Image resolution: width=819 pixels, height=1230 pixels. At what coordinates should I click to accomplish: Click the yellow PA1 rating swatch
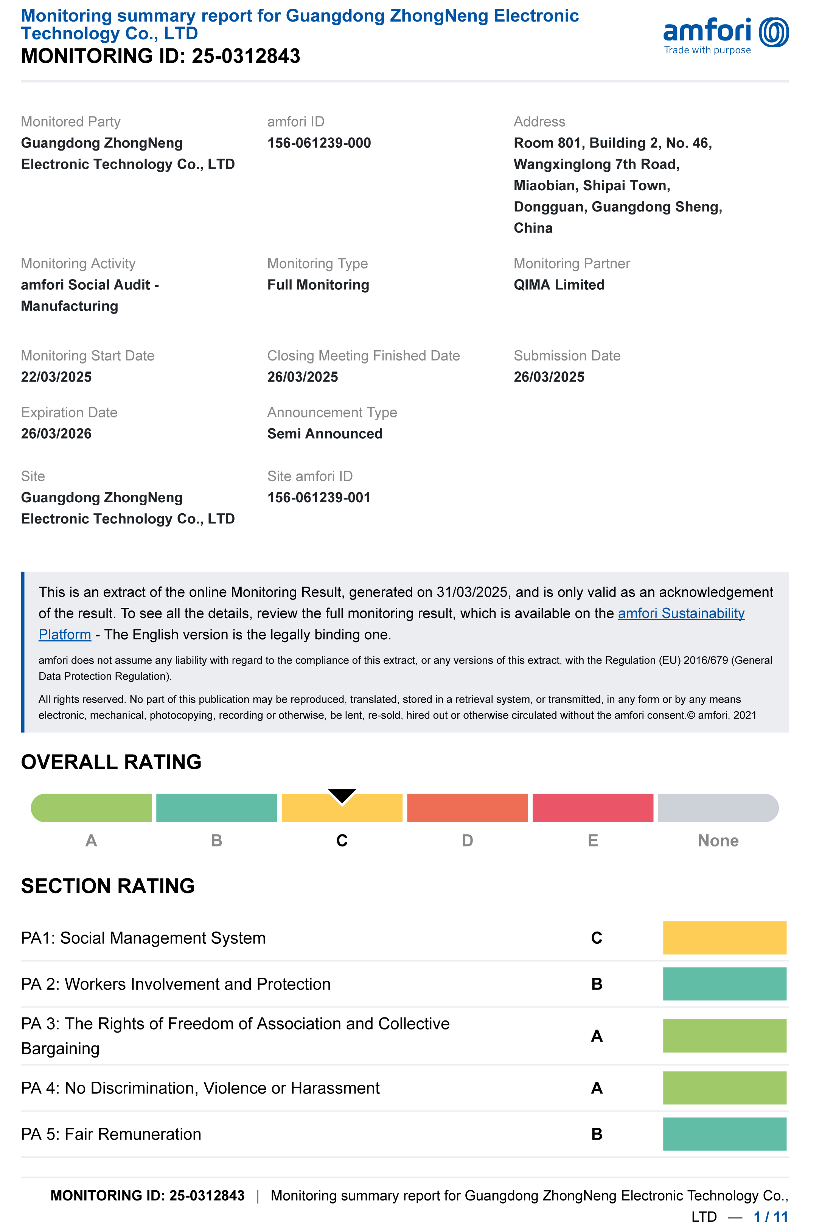pos(724,938)
